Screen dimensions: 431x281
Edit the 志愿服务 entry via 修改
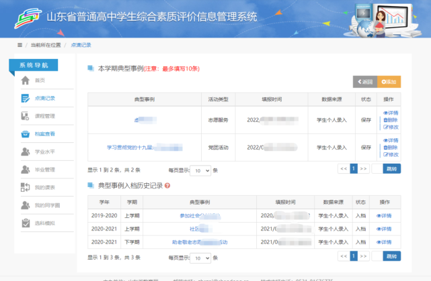click(x=391, y=127)
